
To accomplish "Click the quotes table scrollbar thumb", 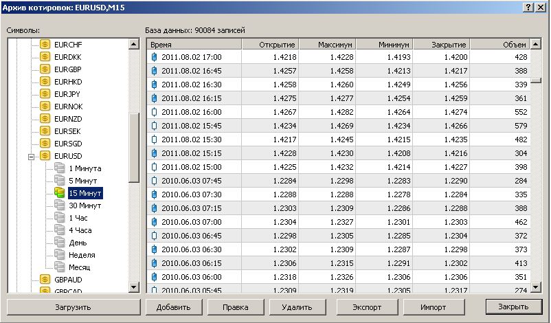I will (x=535, y=80).
